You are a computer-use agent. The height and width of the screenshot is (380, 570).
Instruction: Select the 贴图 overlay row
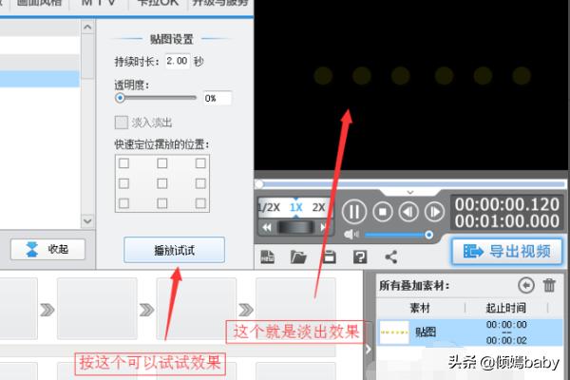[469, 332]
